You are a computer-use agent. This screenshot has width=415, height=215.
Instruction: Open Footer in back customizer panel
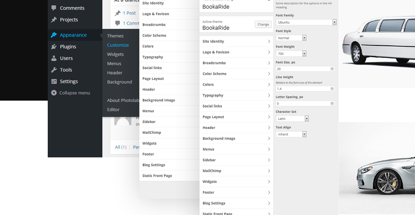169,154
